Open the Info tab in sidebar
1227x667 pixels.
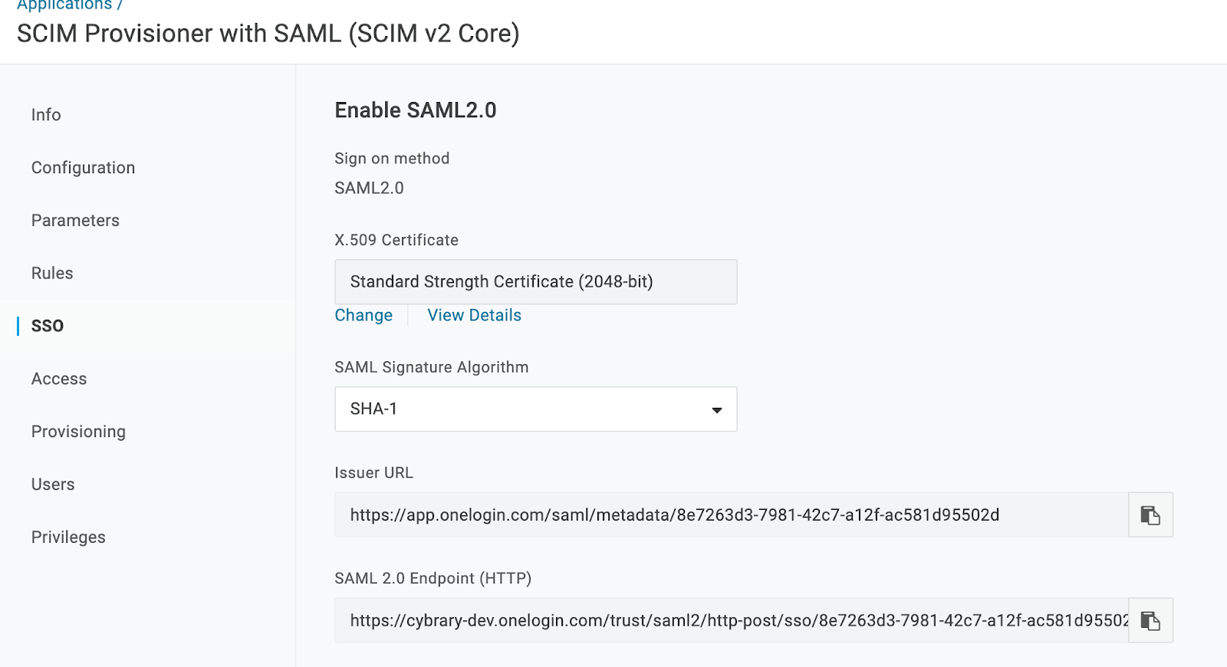(46, 115)
